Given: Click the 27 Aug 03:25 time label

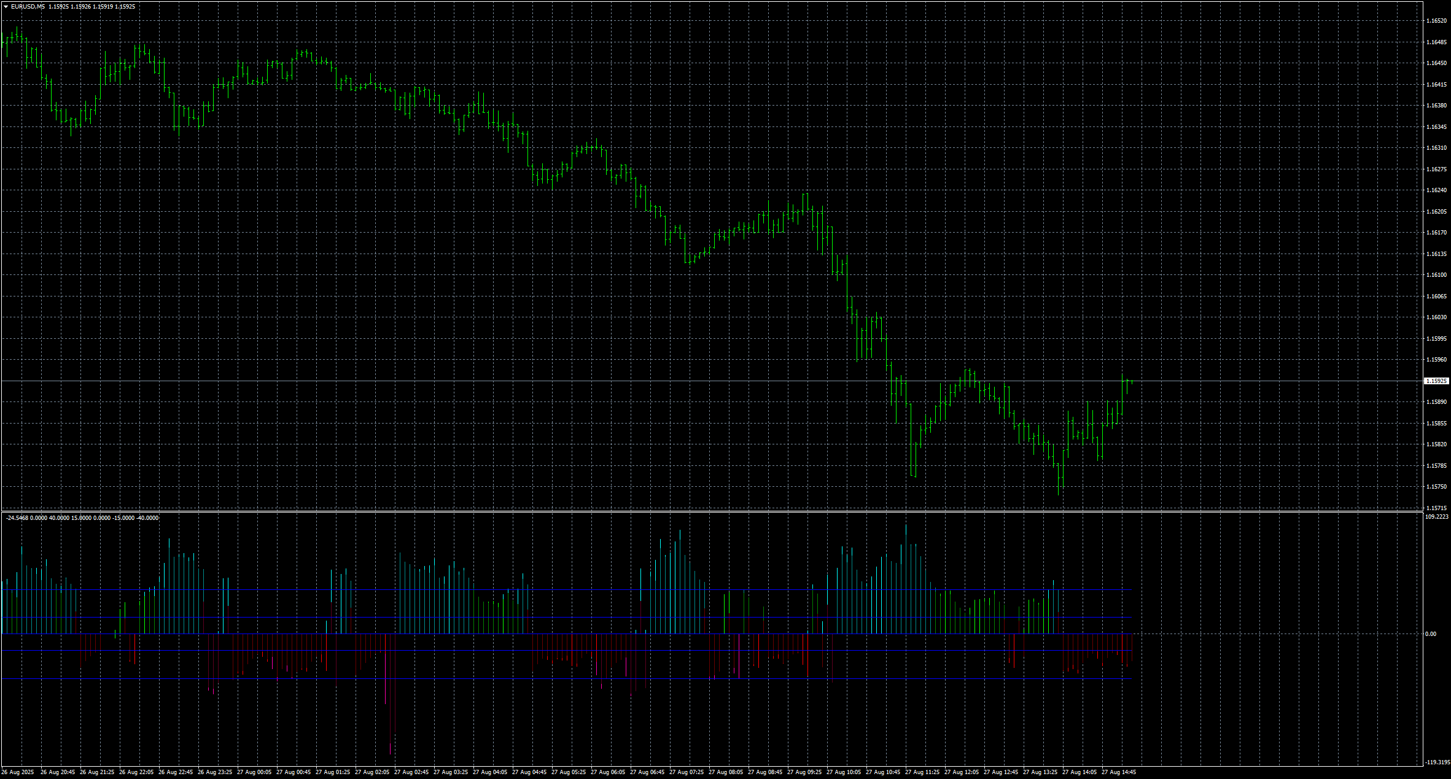Looking at the screenshot, I should pyautogui.click(x=451, y=772).
